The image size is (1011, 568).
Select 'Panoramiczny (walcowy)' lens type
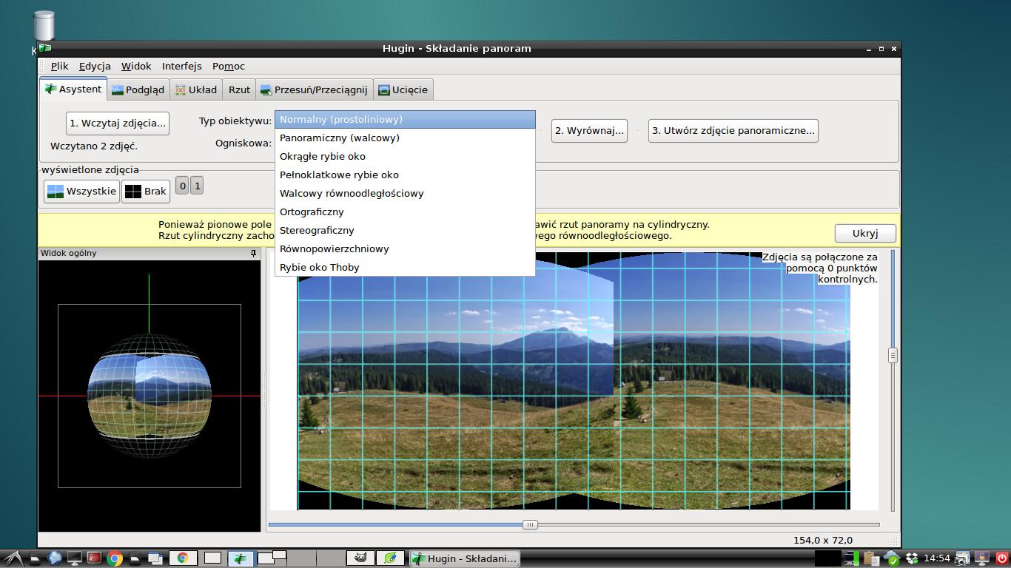(339, 138)
